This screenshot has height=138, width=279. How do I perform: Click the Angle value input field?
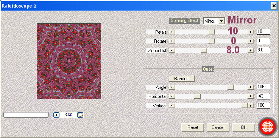point(263,87)
